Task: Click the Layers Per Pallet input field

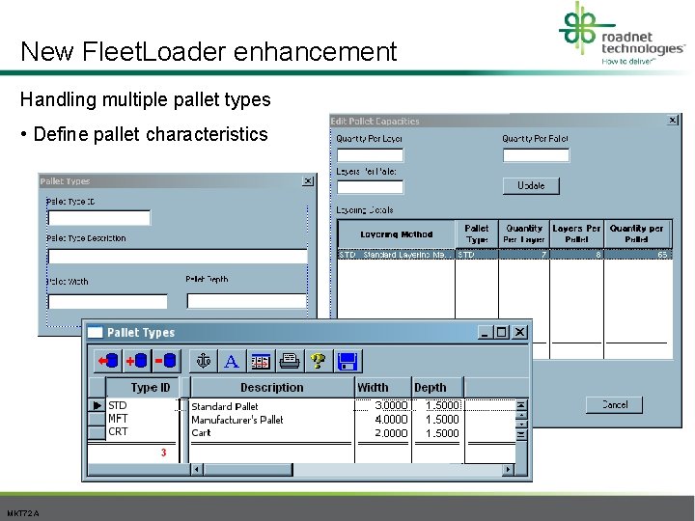Action: click(370, 187)
